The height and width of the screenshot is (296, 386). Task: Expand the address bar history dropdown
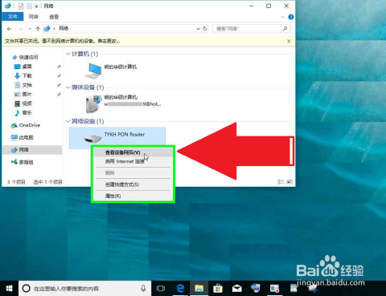[x=198, y=29]
